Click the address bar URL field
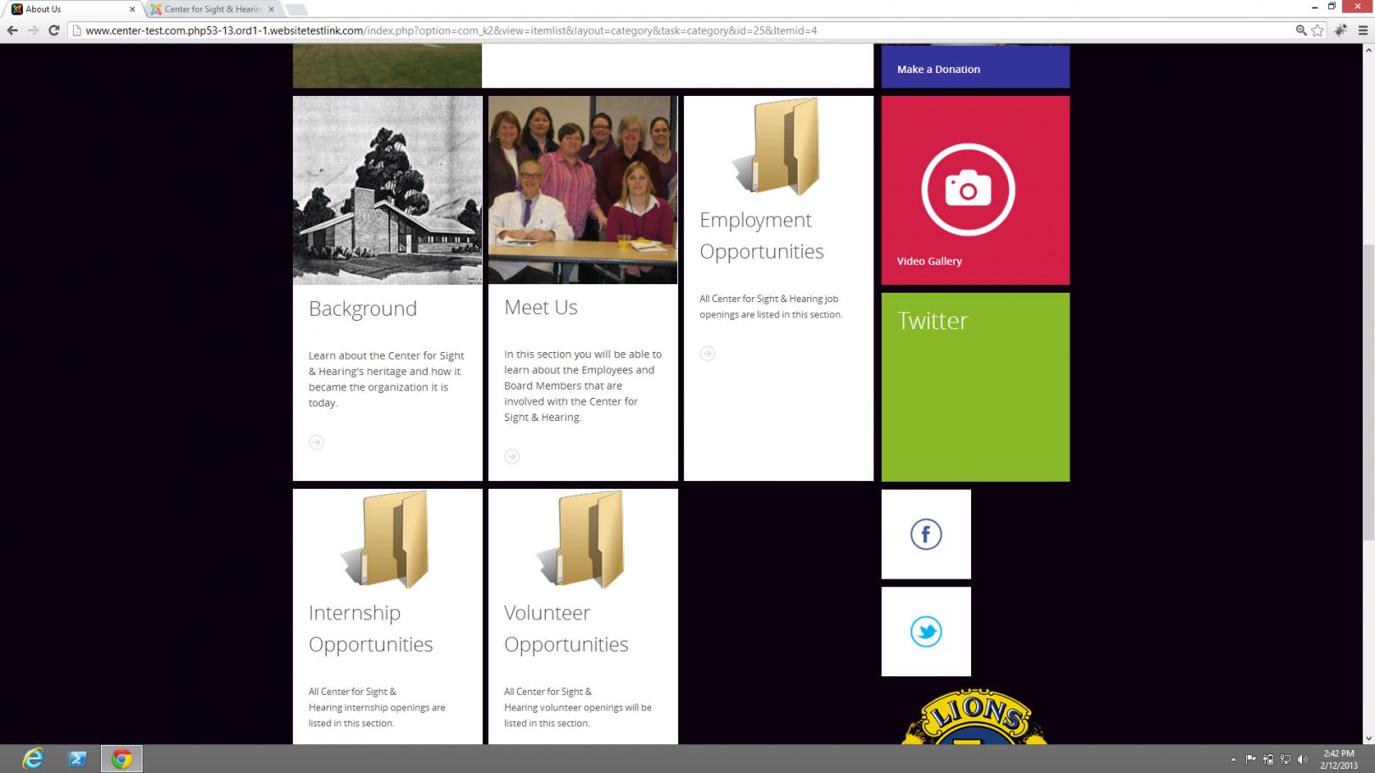Image resolution: width=1375 pixels, height=773 pixels. 679,31
